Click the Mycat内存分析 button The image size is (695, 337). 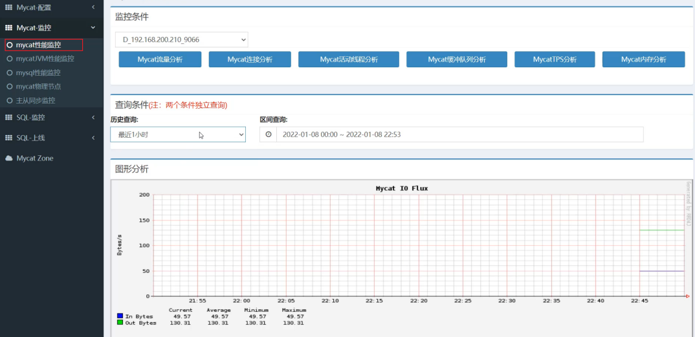644,60
